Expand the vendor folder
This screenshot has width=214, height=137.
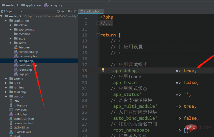coord(6,96)
